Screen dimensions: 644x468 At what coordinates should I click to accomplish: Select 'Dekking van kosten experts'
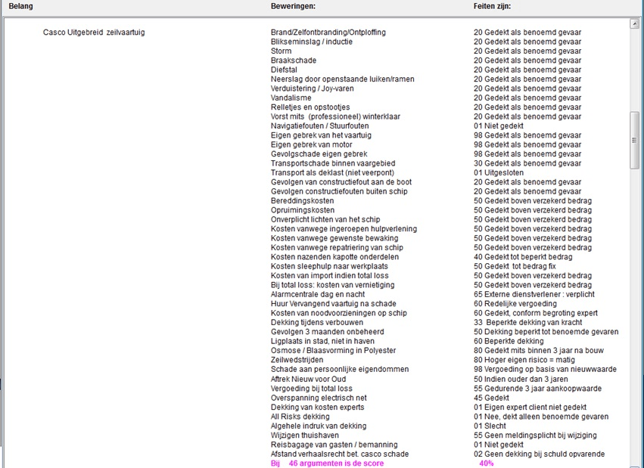point(318,408)
